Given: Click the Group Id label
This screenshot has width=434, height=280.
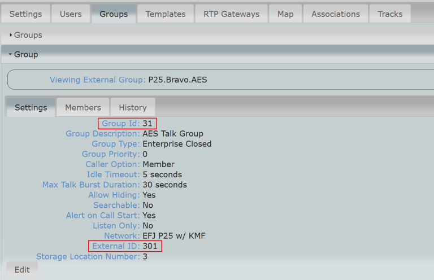Looking at the screenshot, I should 120,124.
